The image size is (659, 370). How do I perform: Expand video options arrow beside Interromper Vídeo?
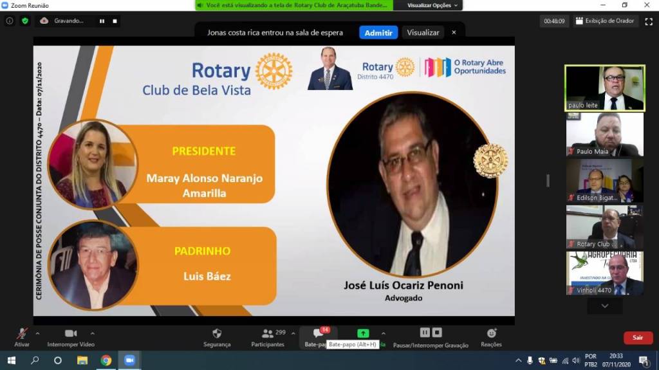coord(93,333)
